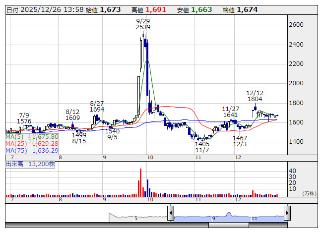The height and width of the screenshot is (233, 324).
Task: Click the 12/3 low label of 1467
Action: [x=240, y=141]
